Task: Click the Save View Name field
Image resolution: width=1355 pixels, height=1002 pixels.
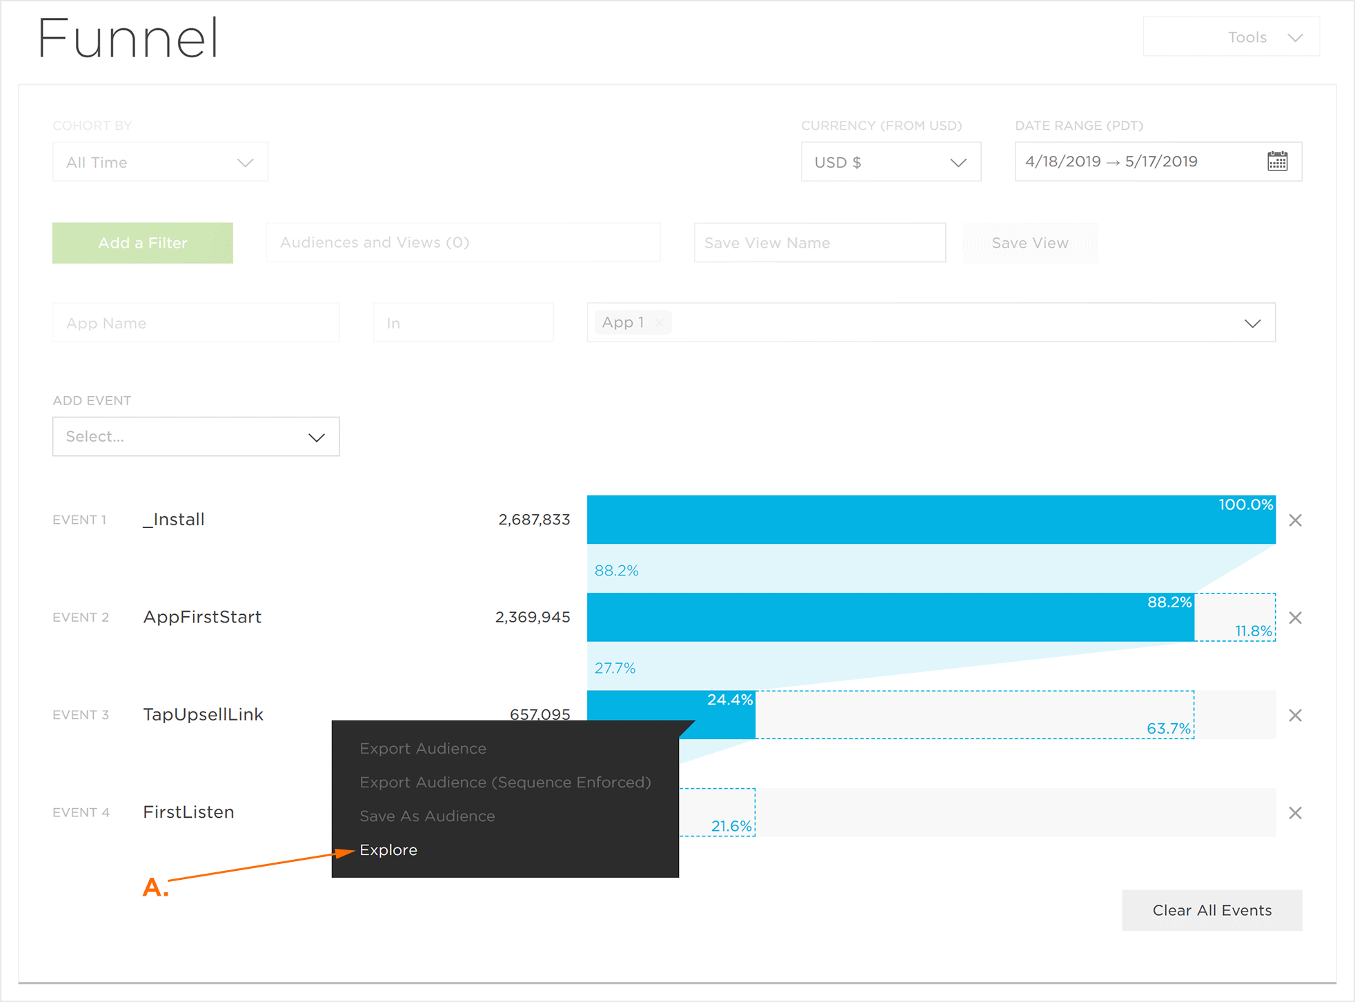Action: coord(819,243)
